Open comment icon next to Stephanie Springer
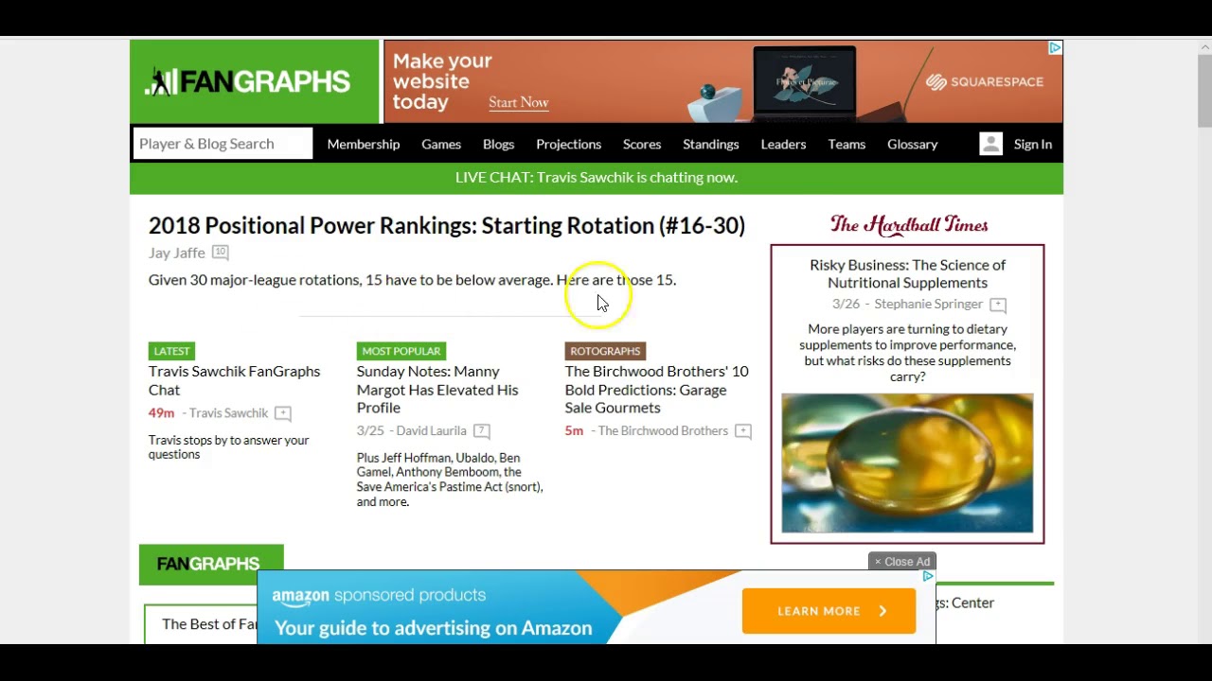The image size is (1212, 681). pos(998,305)
